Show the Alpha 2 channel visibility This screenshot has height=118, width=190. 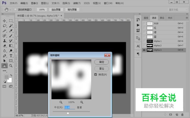[144, 45]
